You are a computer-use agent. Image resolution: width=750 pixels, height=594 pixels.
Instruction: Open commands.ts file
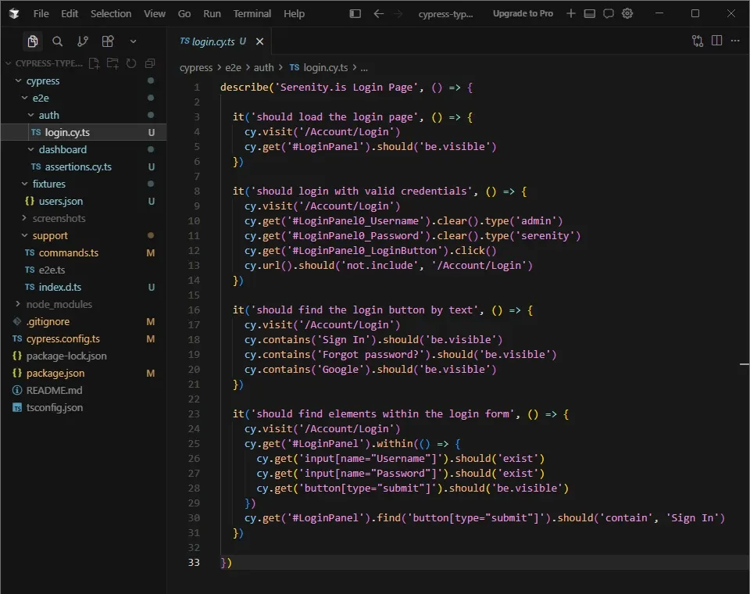pos(84,252)
